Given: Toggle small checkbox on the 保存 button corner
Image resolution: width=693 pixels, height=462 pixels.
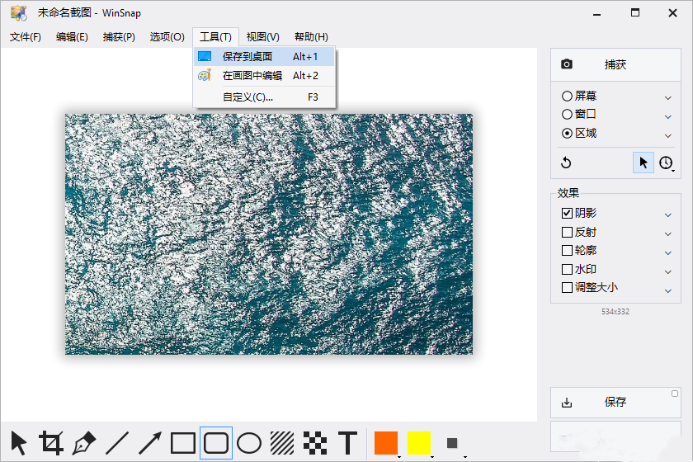Looking at the screenshot, I should [675, 394].
